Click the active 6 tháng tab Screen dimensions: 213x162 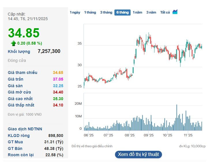(122, 12)
